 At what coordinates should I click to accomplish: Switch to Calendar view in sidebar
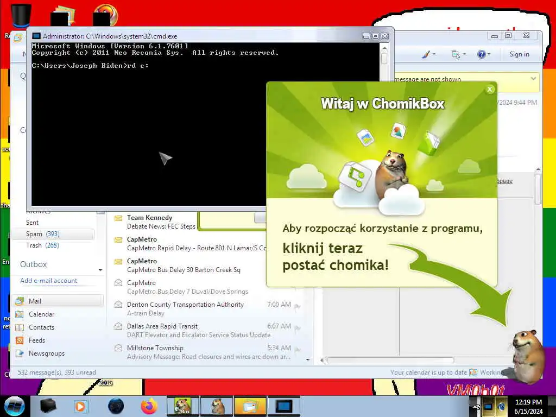41,314
